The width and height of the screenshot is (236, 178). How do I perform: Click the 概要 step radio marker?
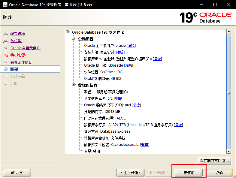point(6,69)
